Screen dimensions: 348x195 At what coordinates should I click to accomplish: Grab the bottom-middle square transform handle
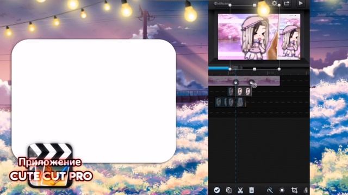click(254, 69)
